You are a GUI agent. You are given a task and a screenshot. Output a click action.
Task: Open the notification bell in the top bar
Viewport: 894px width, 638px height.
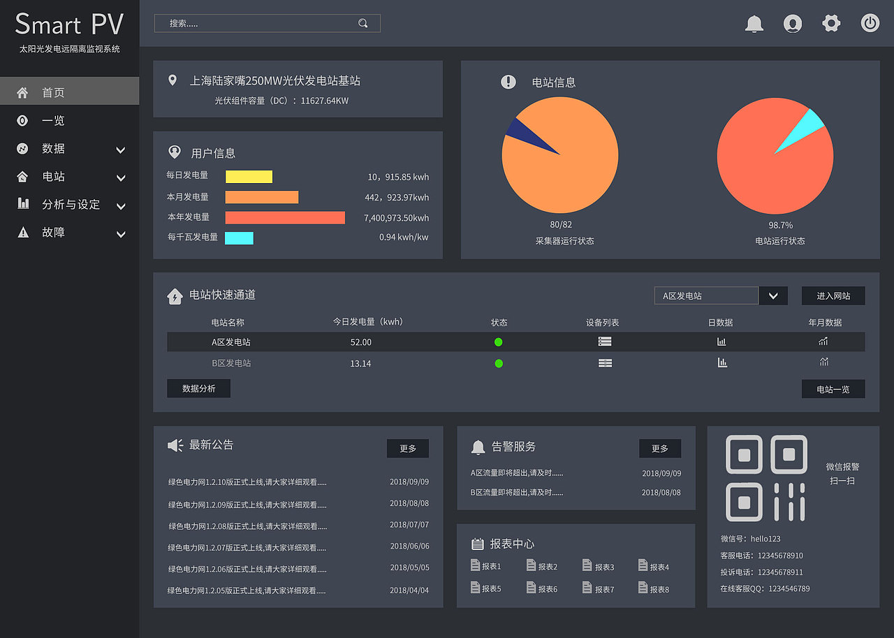pyautogui.click(x=754, y=23)
